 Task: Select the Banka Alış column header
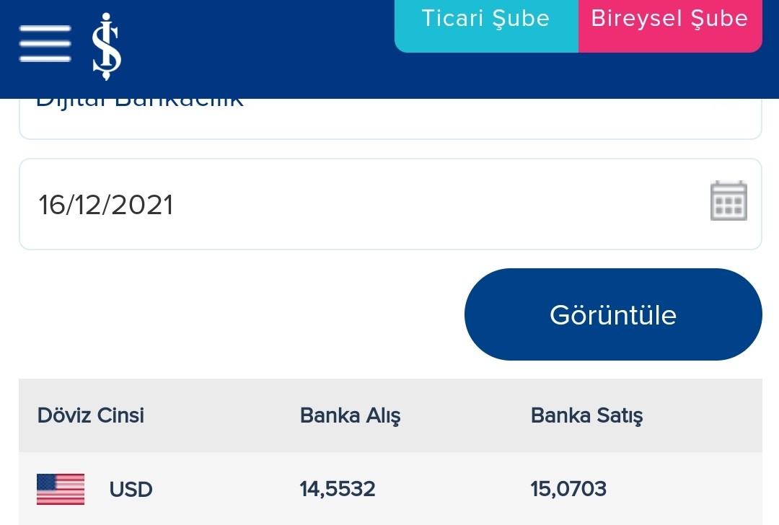tap(351, 415)
